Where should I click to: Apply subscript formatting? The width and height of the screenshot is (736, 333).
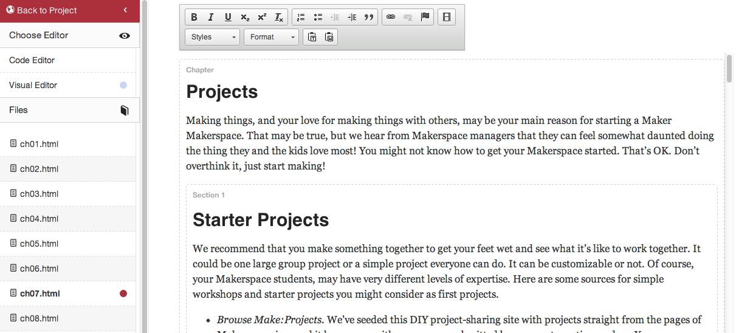coord(245,17)
